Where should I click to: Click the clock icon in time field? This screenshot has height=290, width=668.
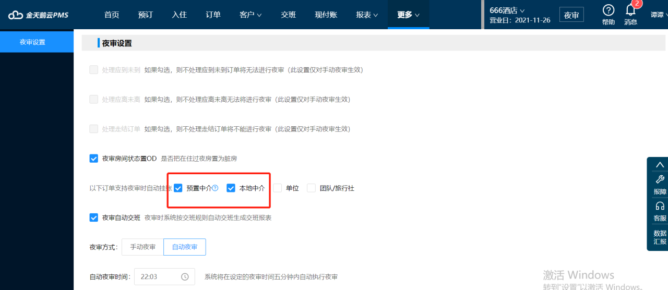(185, 277)
